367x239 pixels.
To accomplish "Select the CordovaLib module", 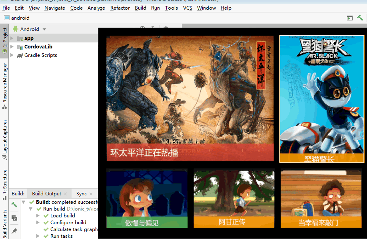I will pos(38,46).
